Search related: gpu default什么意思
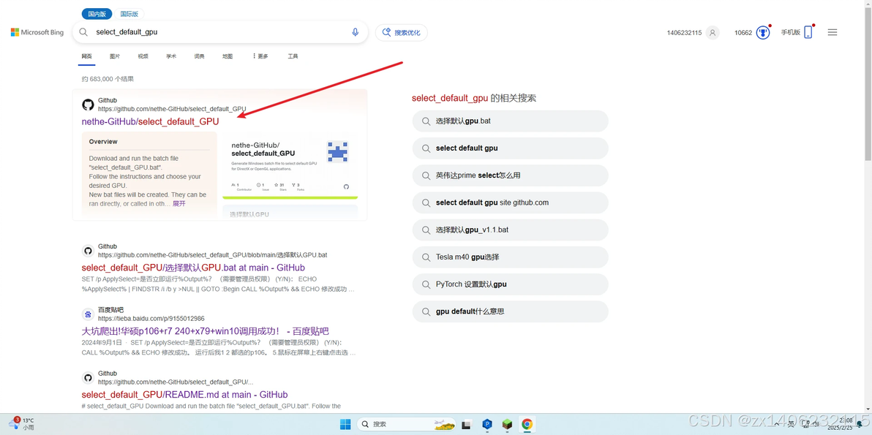Viewport: 872px width, 435px height. [x=510, y=311]
